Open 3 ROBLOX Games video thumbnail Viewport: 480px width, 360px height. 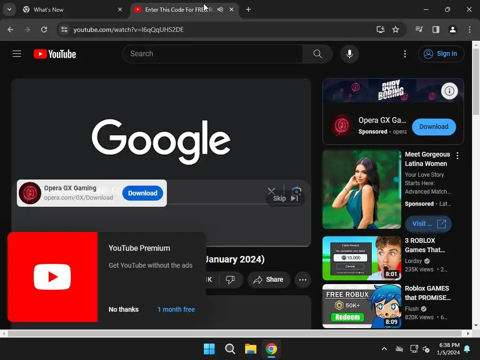[361, 258]
